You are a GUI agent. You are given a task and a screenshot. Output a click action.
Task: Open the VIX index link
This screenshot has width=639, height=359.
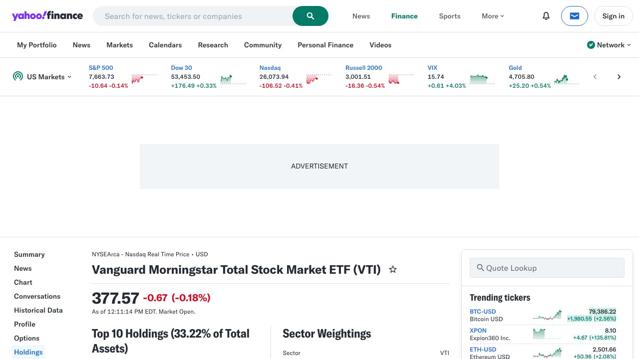click(432, 68)
